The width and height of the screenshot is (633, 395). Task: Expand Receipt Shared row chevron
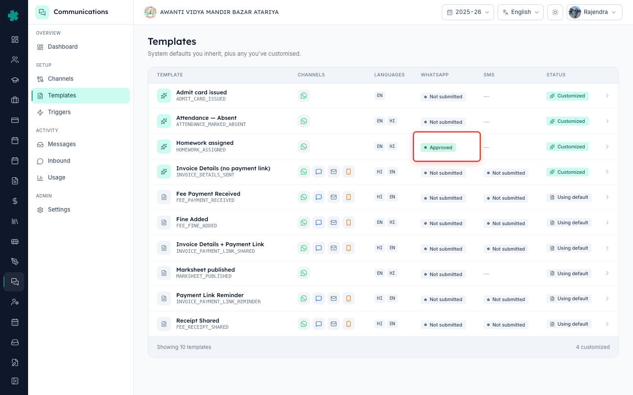point(608,324)
